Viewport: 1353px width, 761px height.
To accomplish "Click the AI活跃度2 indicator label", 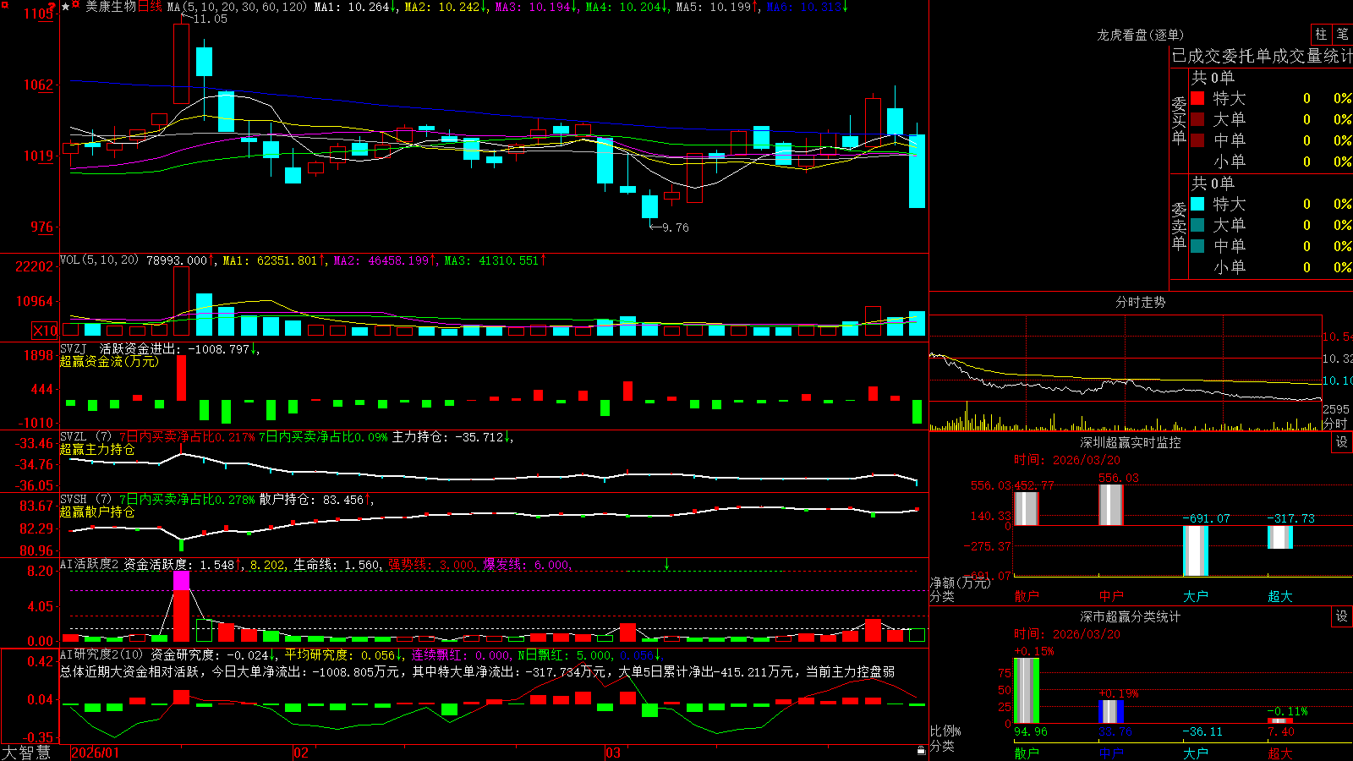I will pos(90,565).
